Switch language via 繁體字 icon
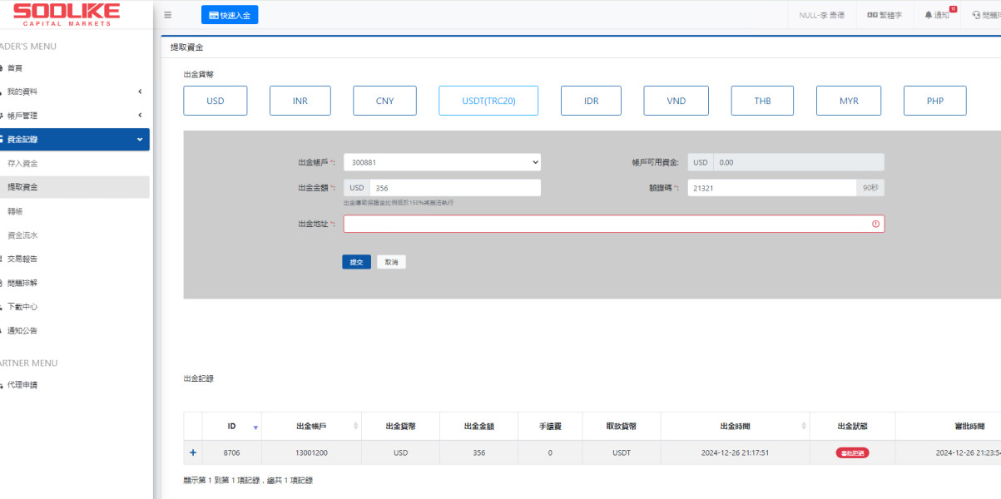Viewport: 1001px width, 499px height. click(x=872, y=15)
